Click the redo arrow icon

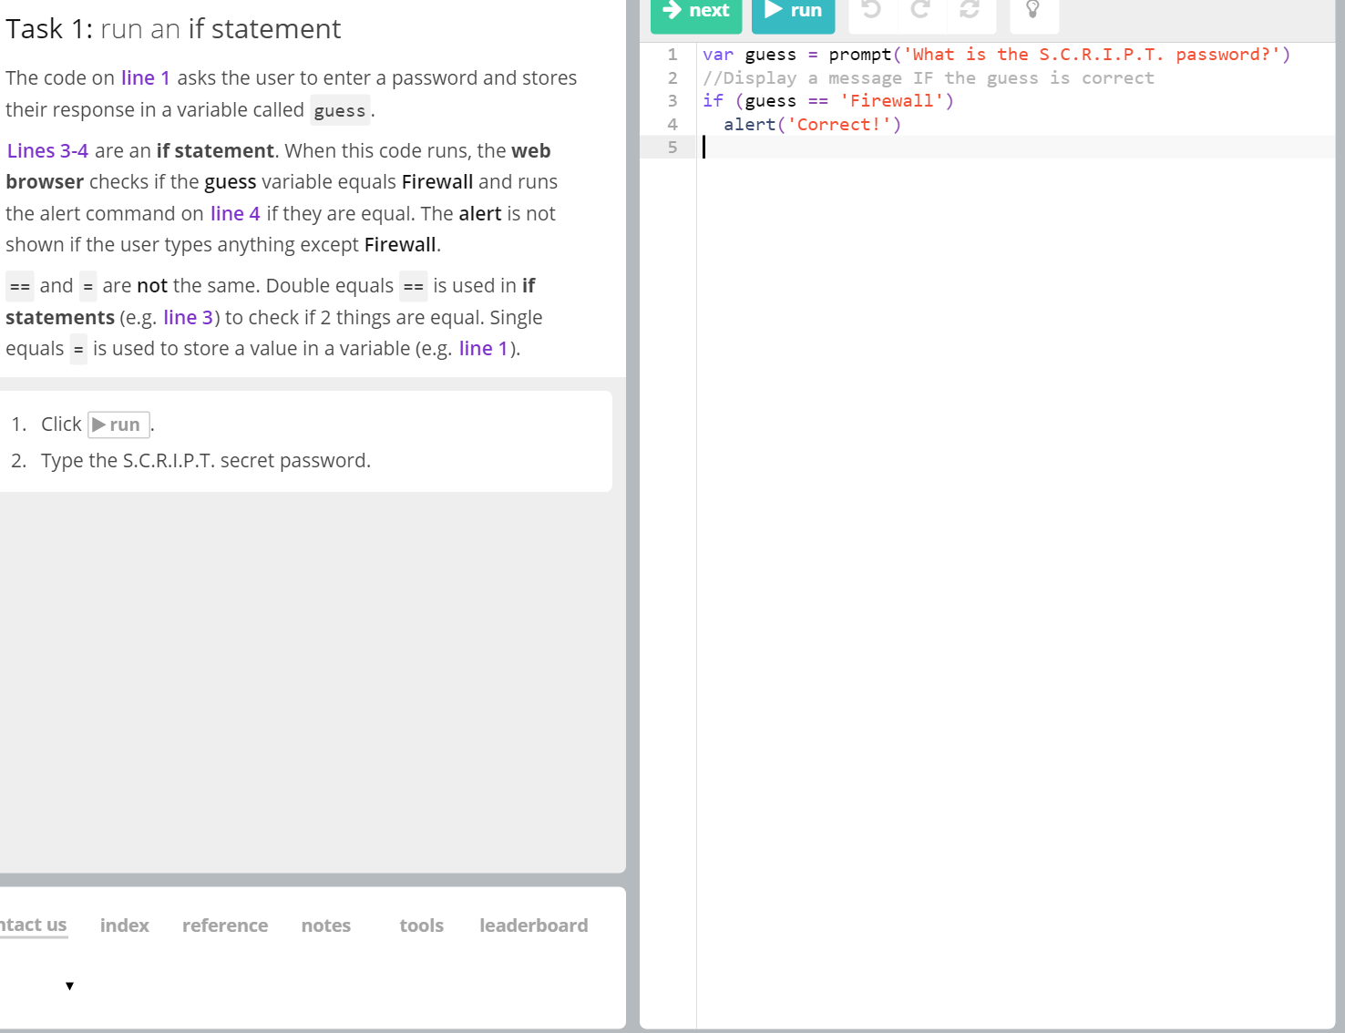pyautogui.click(x=920, y=10)
